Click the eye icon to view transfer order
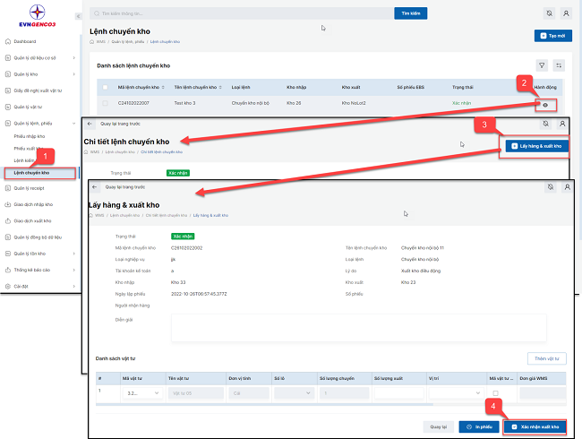 pyautogui.click(x=544, y=105)
